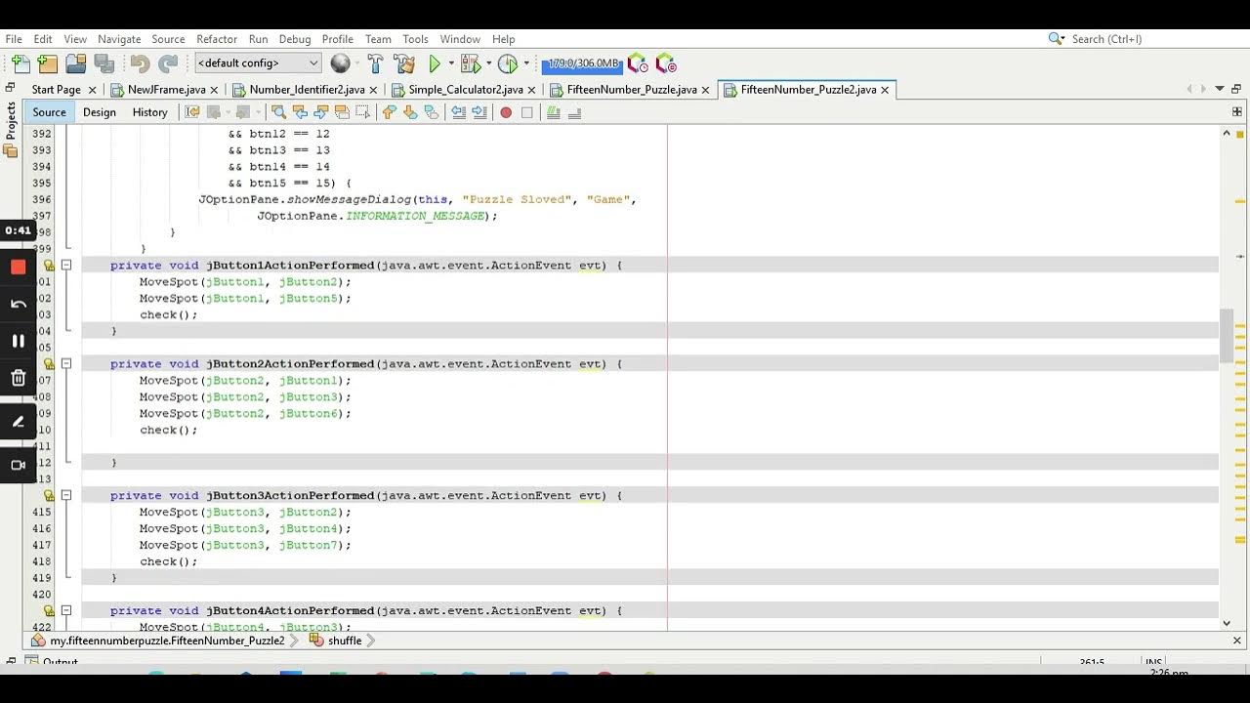The width and height of the screenshot is (1250, 703).
Task: Select the Source view button
Action: point(49,112)
